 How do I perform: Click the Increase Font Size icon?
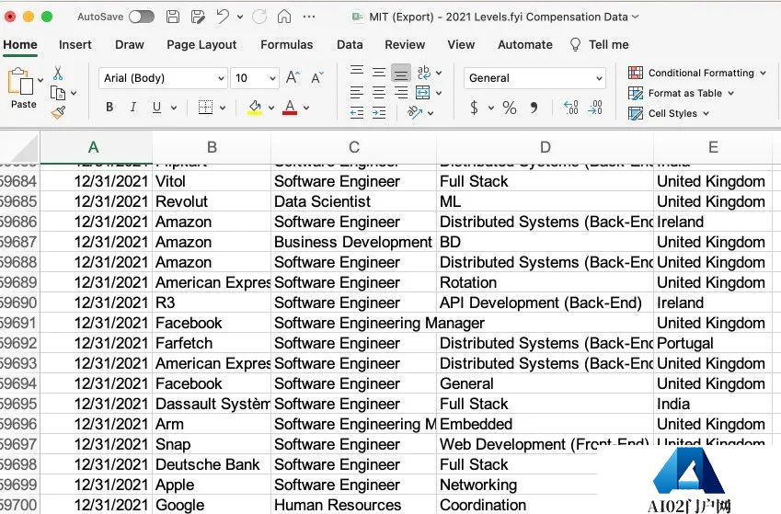[293, 77]
